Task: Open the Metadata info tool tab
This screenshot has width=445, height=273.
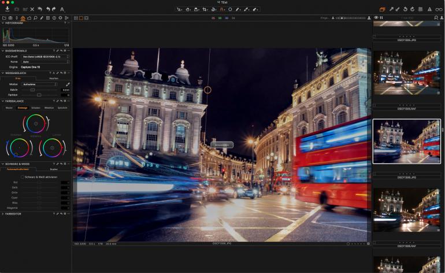Action: point(54,18)
